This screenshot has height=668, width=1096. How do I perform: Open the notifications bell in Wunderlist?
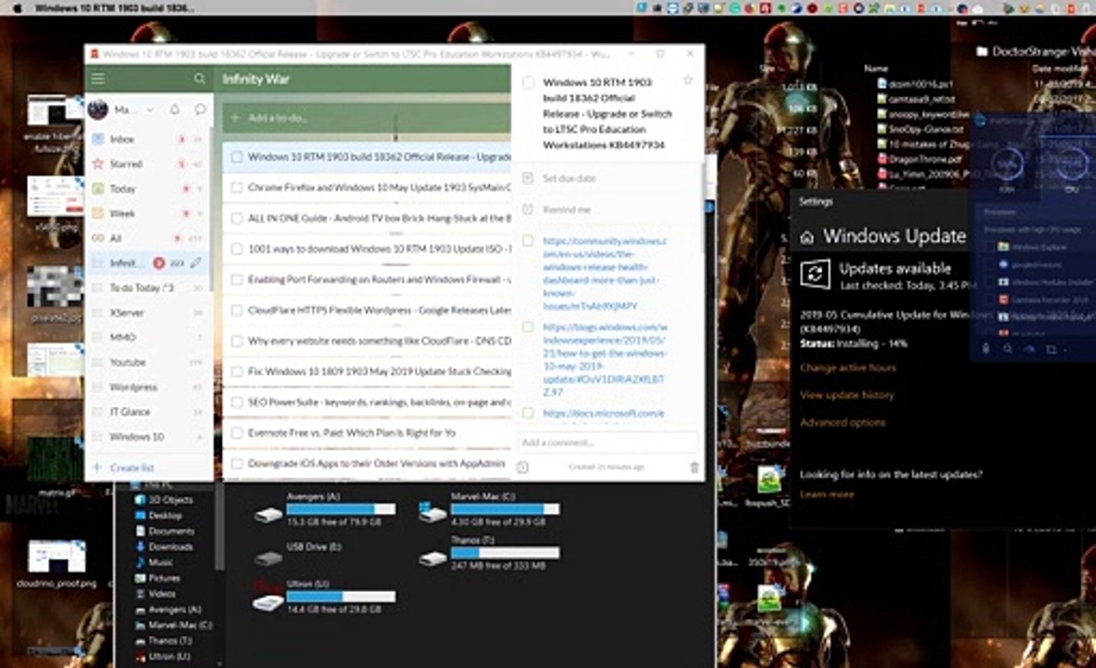(174, 109)
